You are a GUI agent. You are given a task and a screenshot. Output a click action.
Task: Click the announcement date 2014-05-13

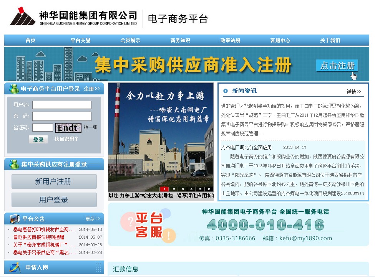pyautogui.click(x=90, y=229)
